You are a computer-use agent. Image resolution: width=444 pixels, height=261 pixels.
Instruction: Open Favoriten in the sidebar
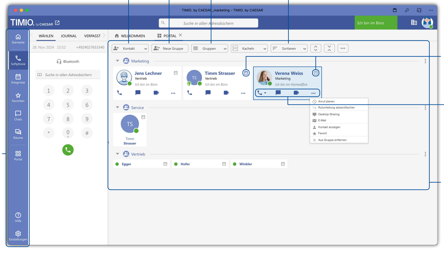(x=18, y=97)
